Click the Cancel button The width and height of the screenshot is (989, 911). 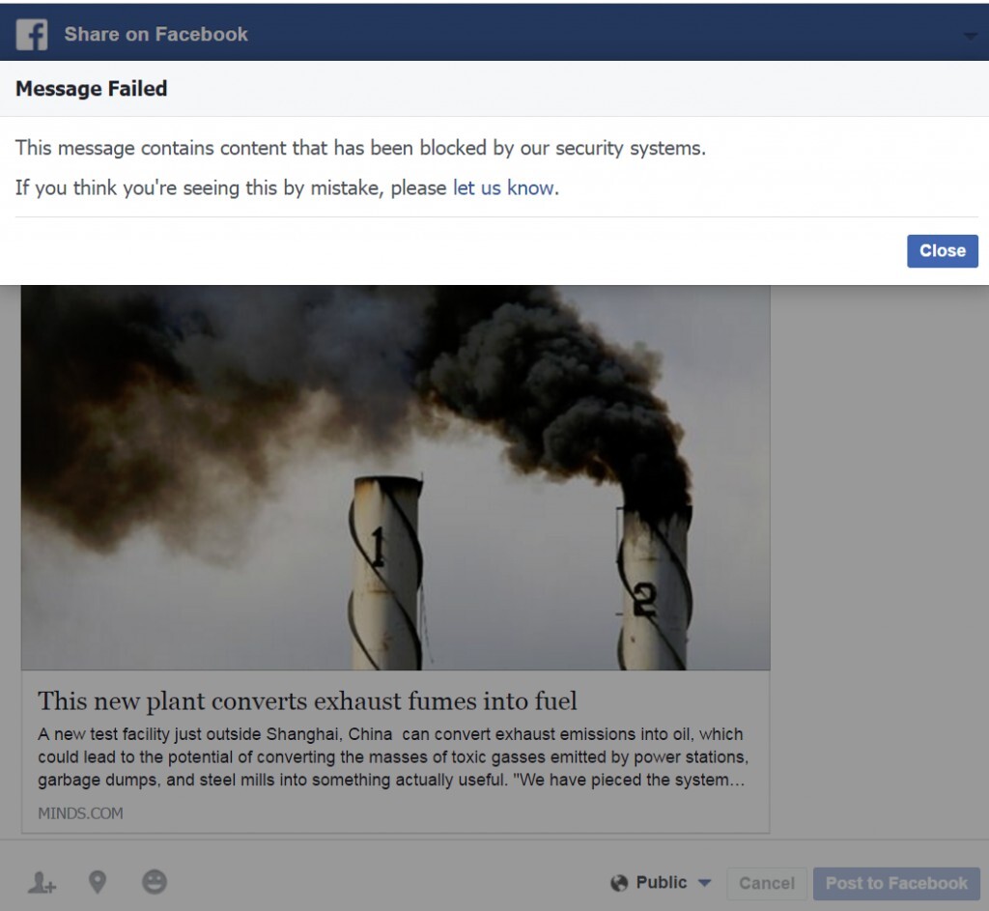point(766,883)
